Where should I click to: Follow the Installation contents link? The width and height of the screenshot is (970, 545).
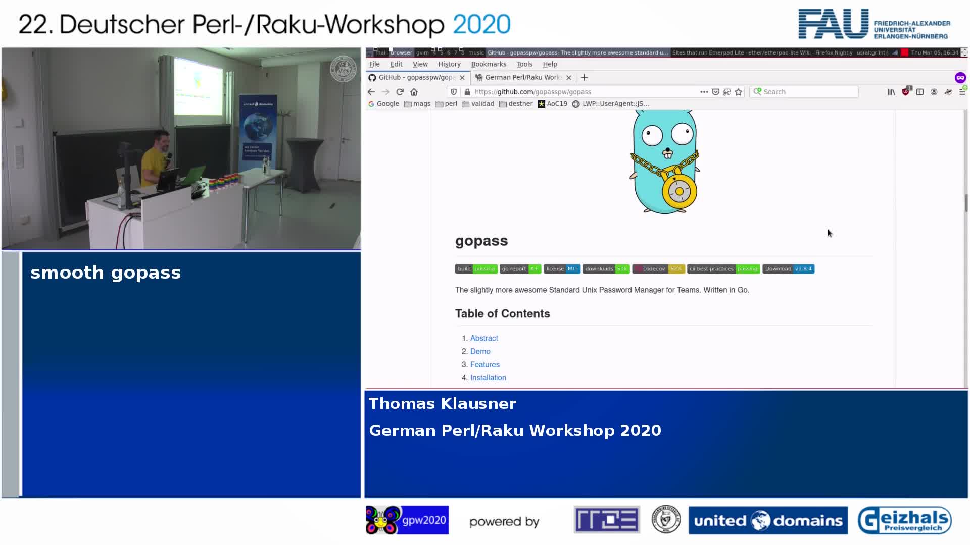(488, 378)
